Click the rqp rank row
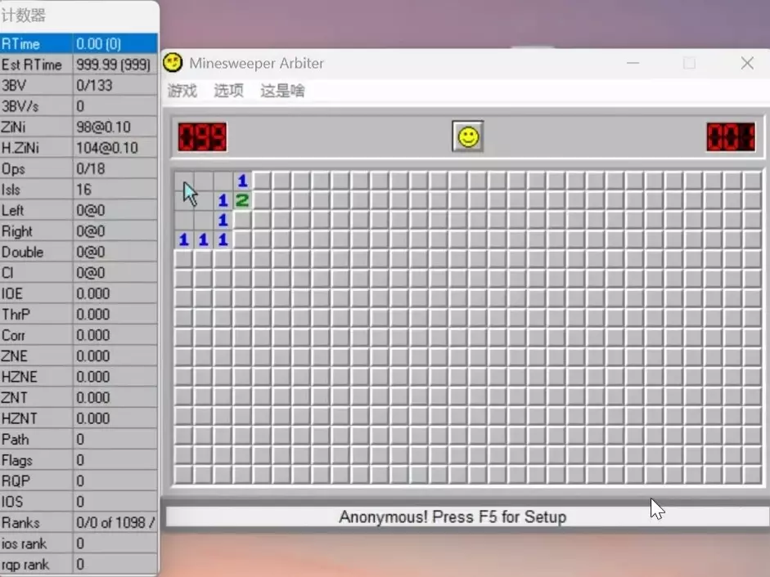 (79, 564)
